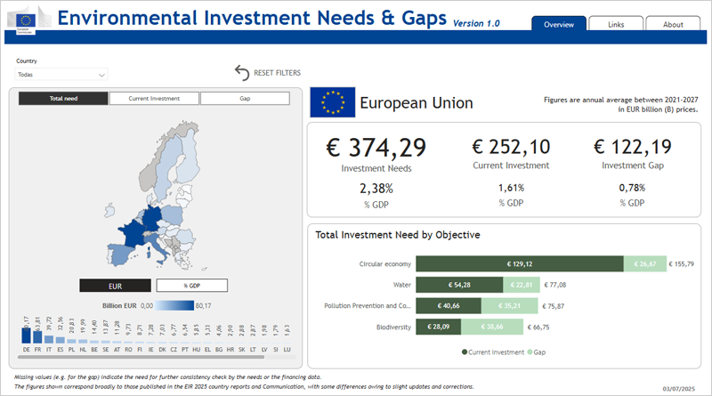
Task: Open the Country dropdown chevron
Action: coord(101,75)
